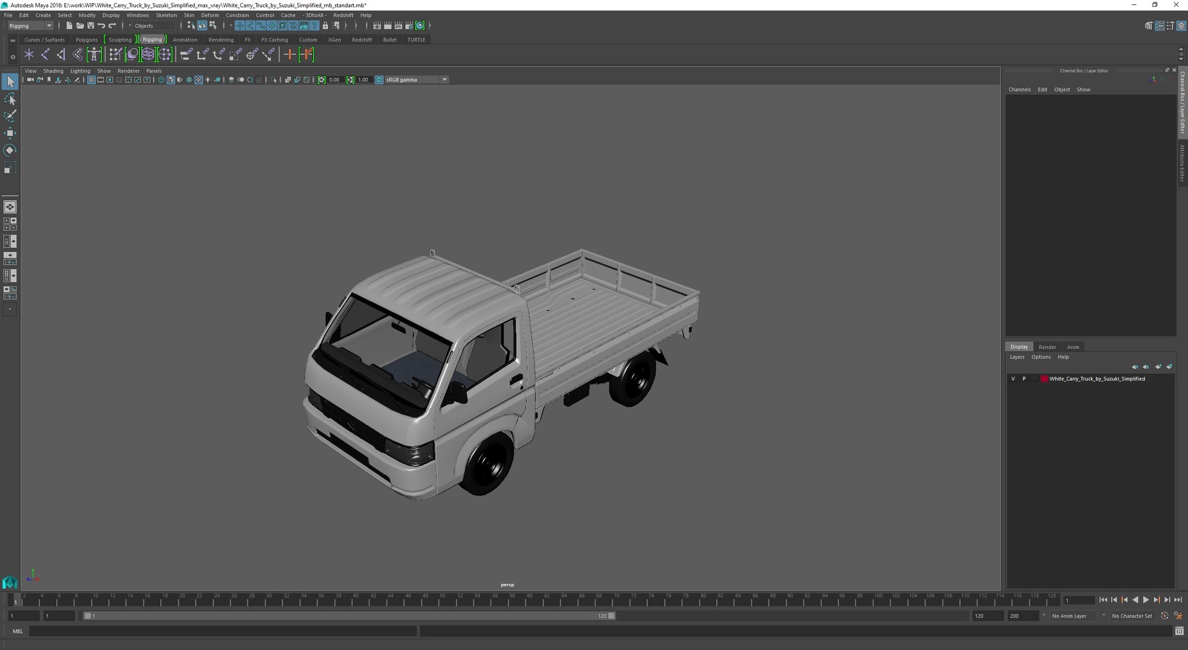Save the scene with disk icon
Image resolution: width=1188 pixels, height=650 pixels.
[x=90, y=26]
